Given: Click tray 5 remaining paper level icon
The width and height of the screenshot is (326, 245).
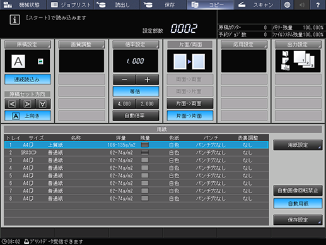Looking at the screenshot, I should click(145, 176).
